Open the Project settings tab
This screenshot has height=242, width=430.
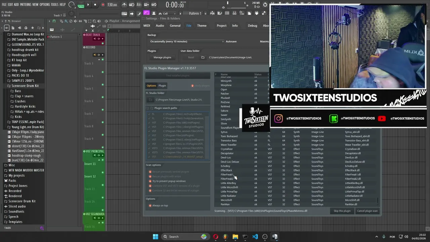point(221,26)
